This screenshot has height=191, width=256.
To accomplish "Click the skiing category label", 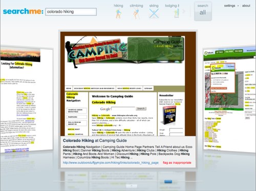I will pyautogui.click(x=154, y=6).
